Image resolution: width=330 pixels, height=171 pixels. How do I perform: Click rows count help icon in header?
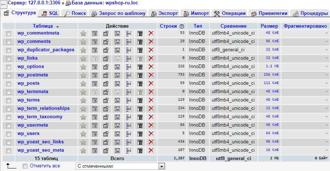coord(182,26)
